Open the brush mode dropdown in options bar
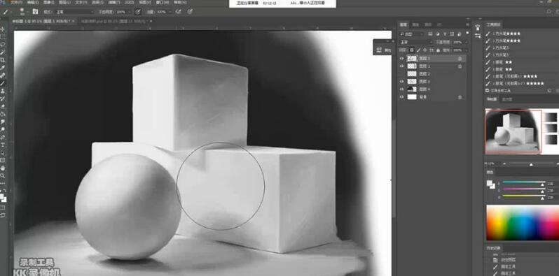Viewport: 559px width, 276px height. tap(74, 12)
